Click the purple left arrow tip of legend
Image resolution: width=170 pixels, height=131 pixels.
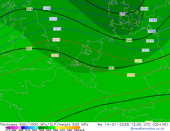pos(6,128)
